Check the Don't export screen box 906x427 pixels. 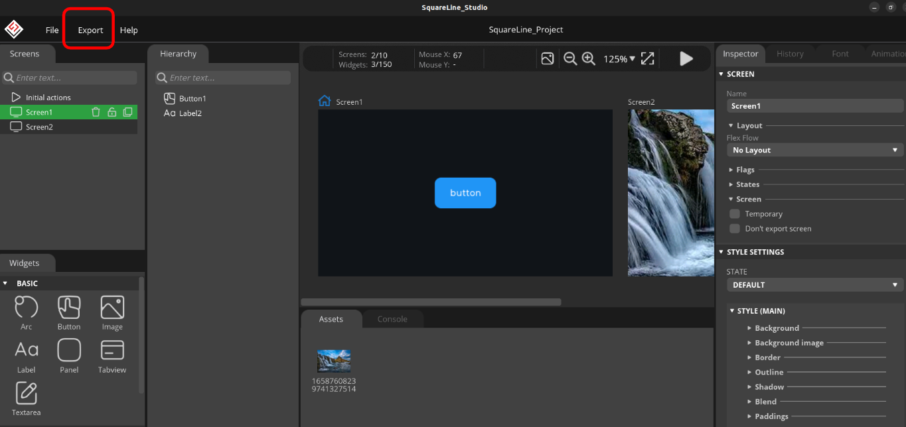(735, 228)
